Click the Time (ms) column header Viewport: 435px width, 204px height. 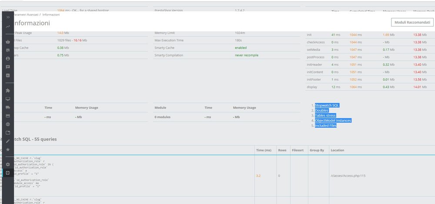tap(264, 150)
